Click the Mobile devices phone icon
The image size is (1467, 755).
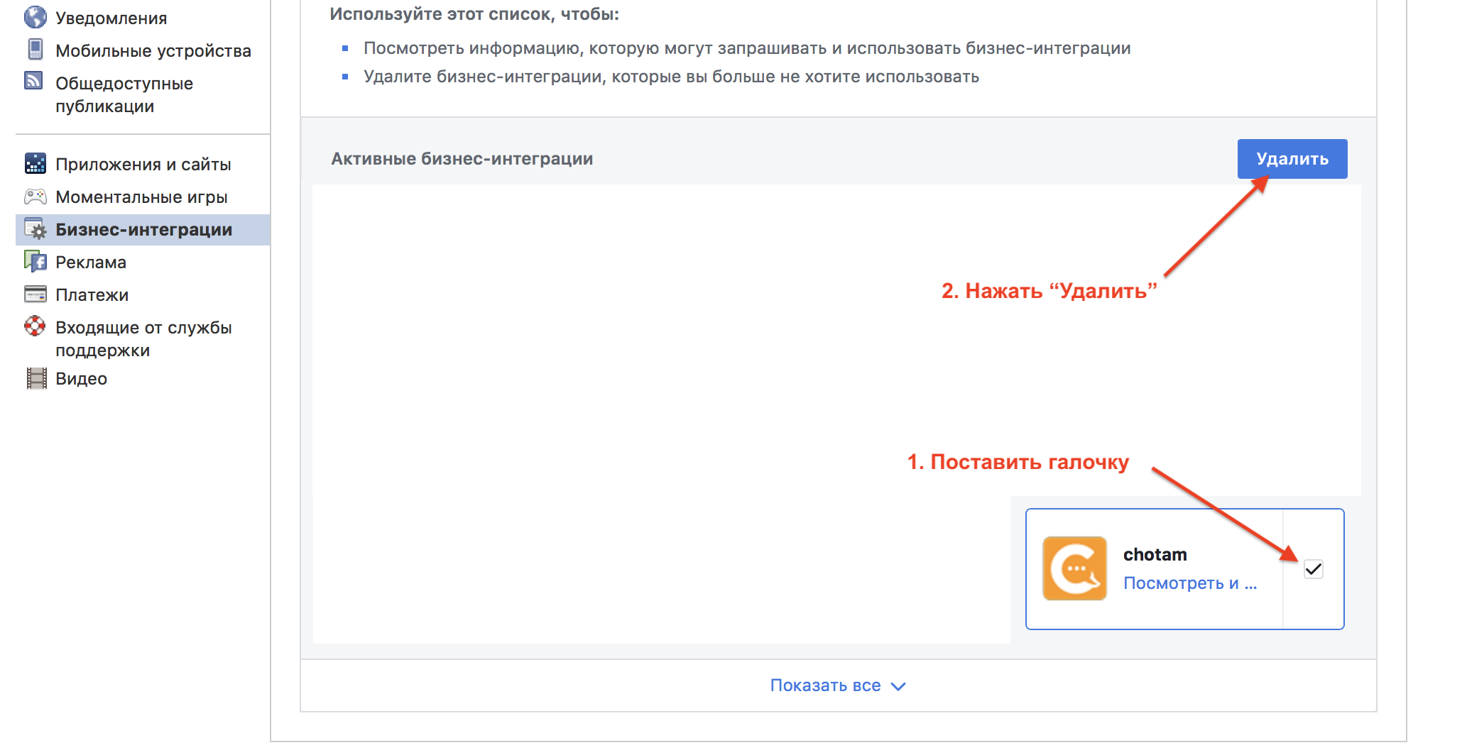(x=35, y=50)
